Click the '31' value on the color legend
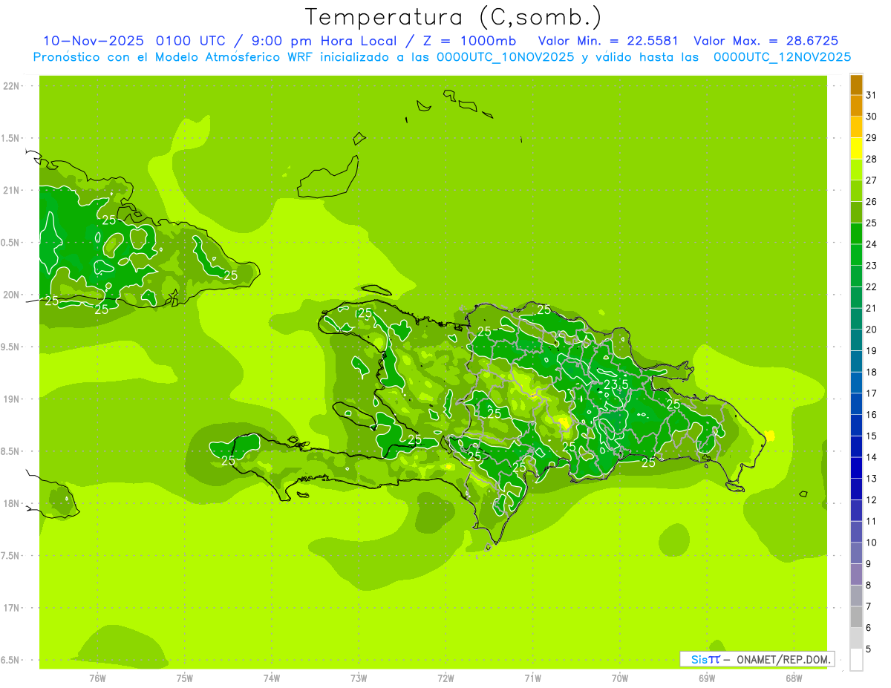Viewport: 891px width, 688px height. [871, 95]
